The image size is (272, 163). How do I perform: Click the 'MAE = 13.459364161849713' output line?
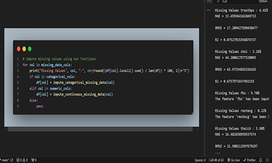pyautogui.click(x=235, y=16)
